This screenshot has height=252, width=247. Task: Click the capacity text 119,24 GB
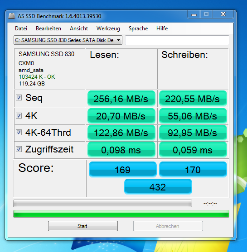[32, 84]
